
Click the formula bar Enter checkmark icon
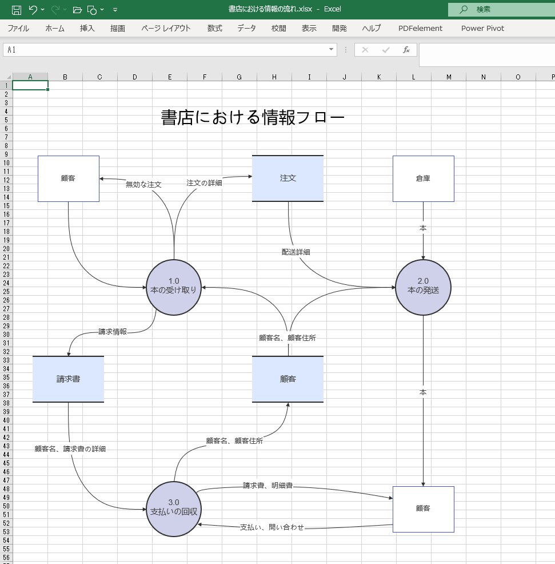[x=386, y=50]
